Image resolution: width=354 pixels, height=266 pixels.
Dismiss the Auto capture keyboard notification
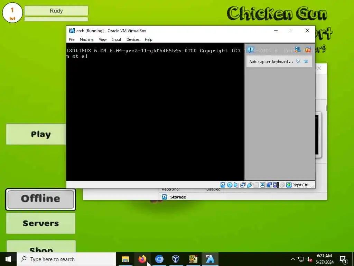point(306,61)
